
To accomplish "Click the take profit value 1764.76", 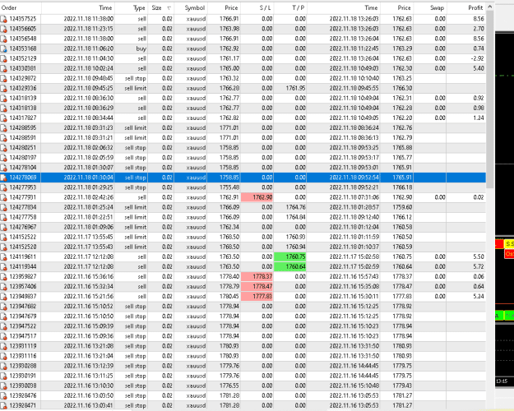I will [x=295, y=207].
